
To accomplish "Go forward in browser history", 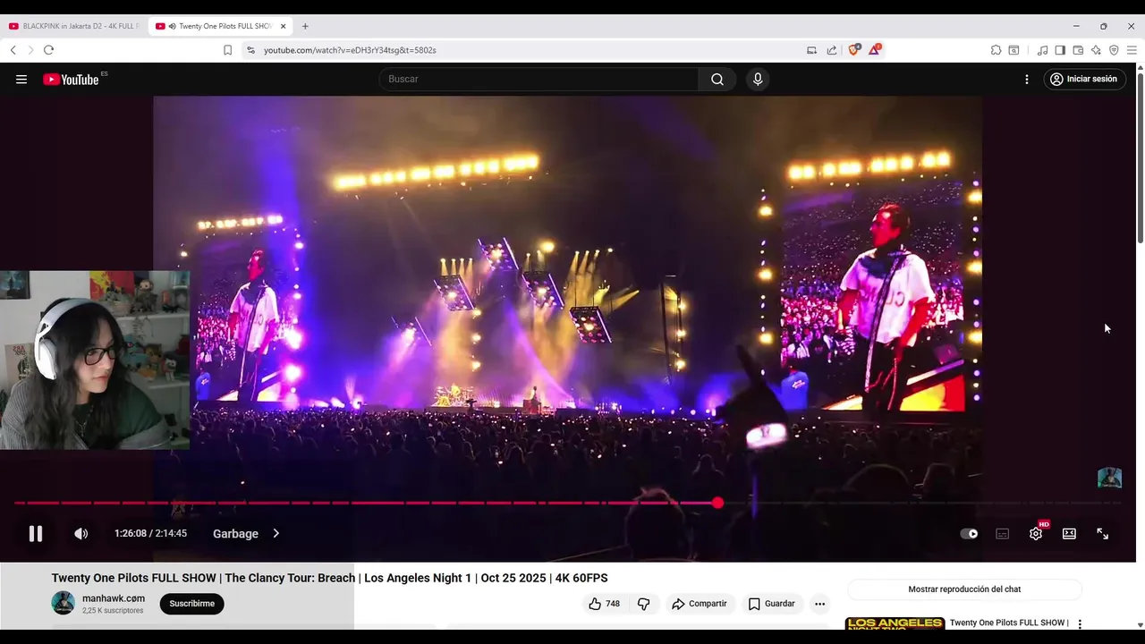I will coord(30,50).
